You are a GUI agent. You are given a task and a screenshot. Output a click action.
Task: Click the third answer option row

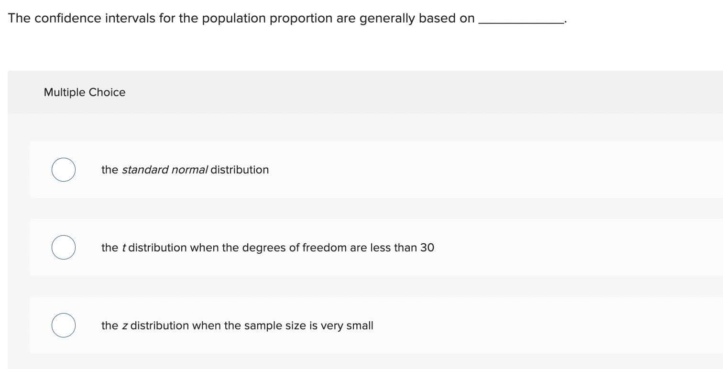coord(335,325)
